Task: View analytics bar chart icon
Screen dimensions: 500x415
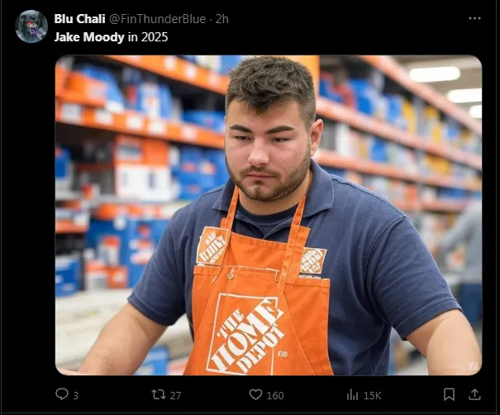Action: coord(352,395)
